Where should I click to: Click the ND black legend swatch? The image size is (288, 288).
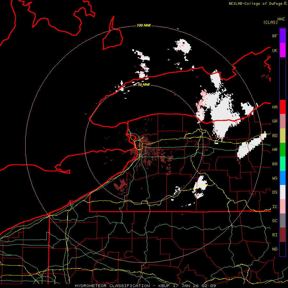point(283,249)
